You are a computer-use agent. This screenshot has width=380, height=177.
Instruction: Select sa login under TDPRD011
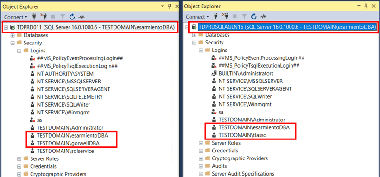[x=39, y=120]
